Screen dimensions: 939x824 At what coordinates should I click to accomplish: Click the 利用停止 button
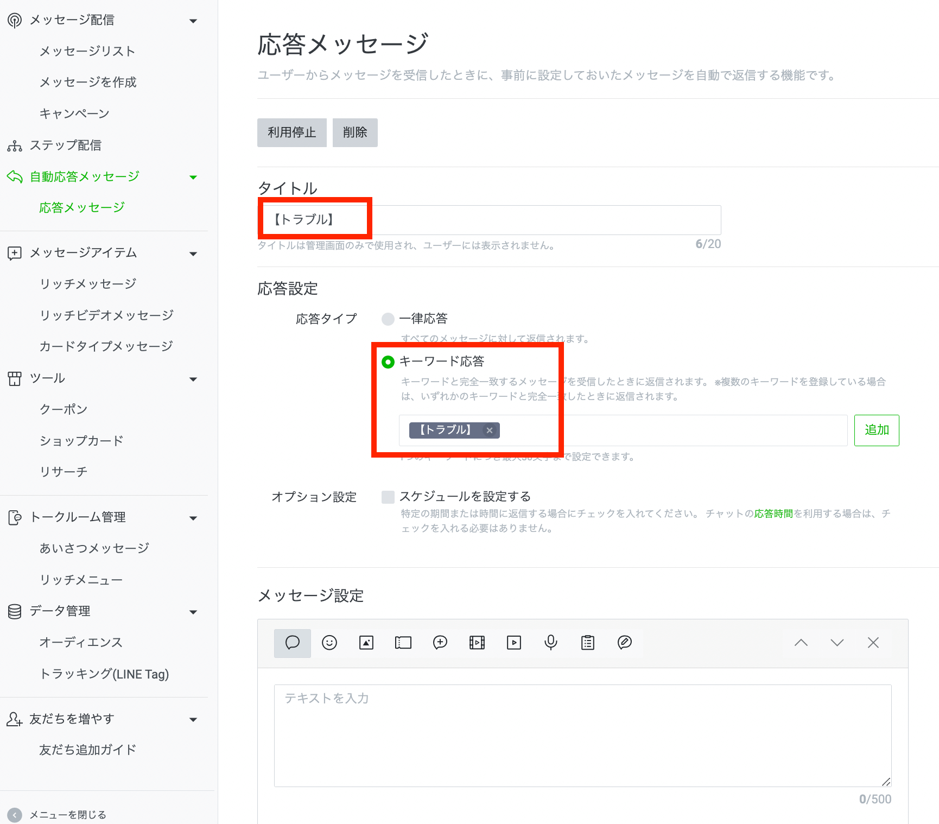(291, 132)
